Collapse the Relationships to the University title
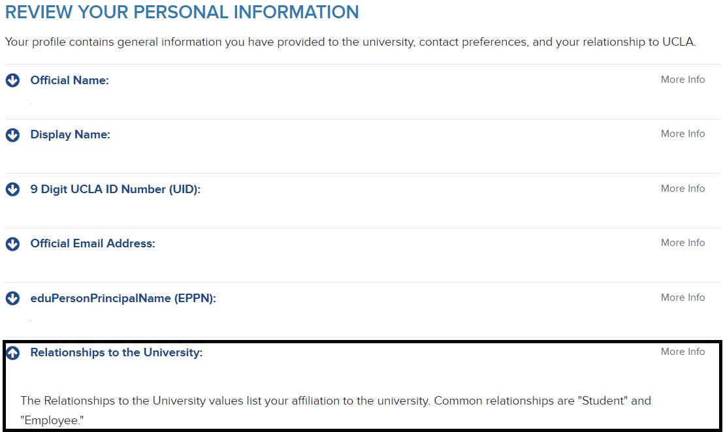Image resolution: width=723 pixels, height=432 pixels. pos(116,352)
